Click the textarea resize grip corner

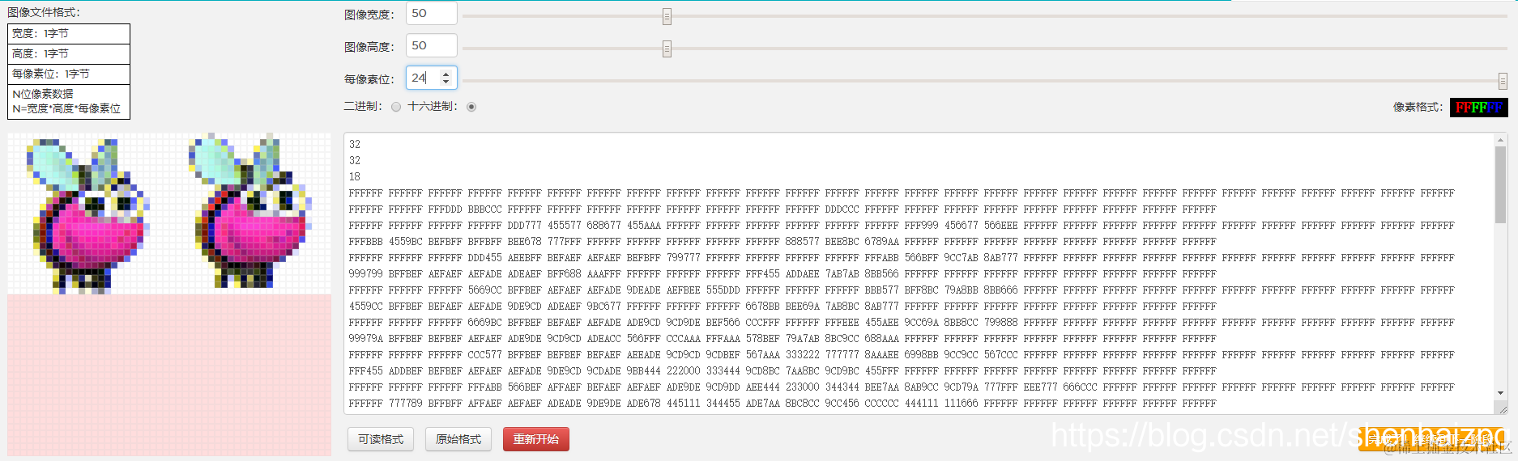[x=1501, y=409]
